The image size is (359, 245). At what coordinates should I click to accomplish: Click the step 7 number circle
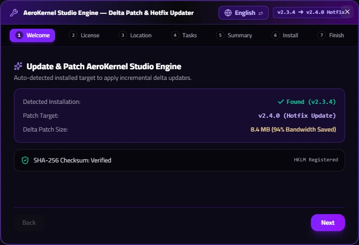tap(322, 35)
